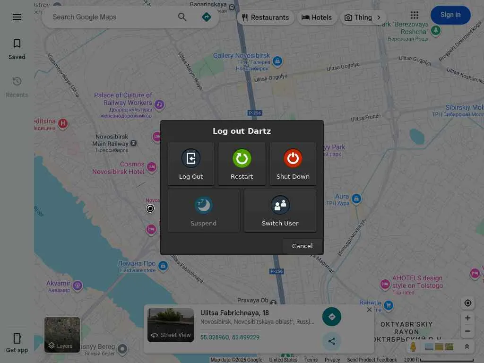
Task: Click the Gallery Novosibirsk shopping pin
Action: tap(277, 61)
